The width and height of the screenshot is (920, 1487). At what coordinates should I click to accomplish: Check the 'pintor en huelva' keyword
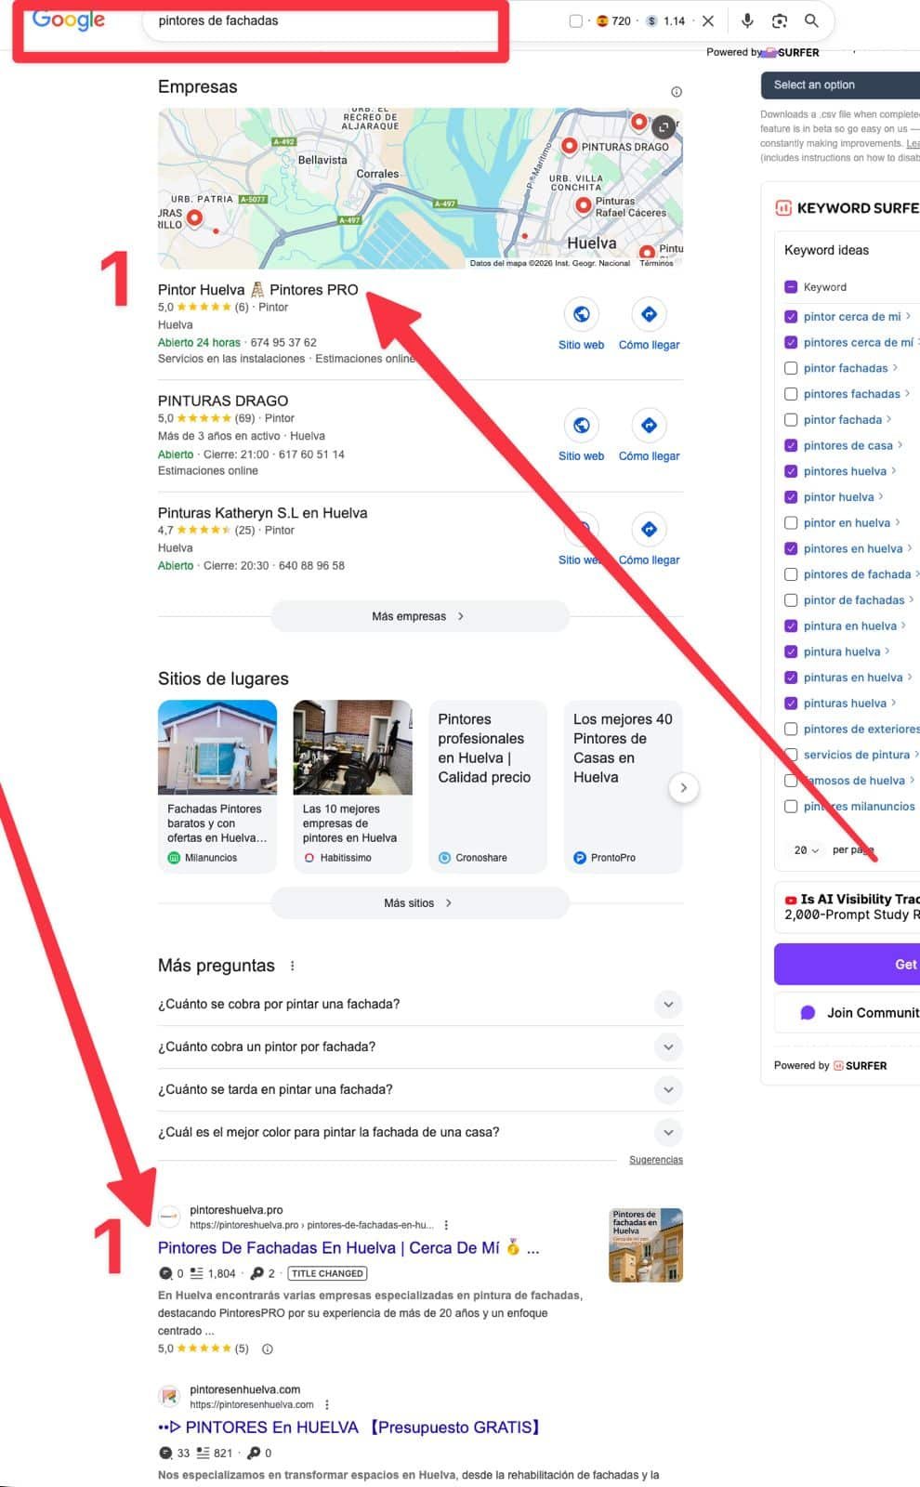pyautogui.click(x=791, y=523)
